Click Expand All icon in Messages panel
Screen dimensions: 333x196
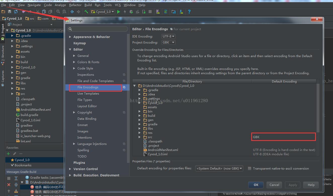pos(16,178)
